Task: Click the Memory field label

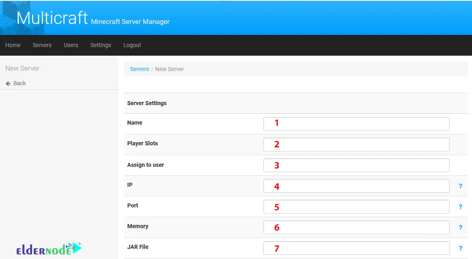Action: pos(138,226)
